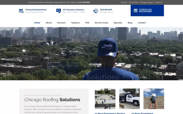Go to the Home menu item
183x114 pixels.
pos(37,23)
